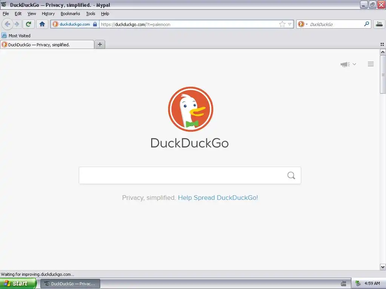Click the system tray network icon

click(x=358, y=284)
